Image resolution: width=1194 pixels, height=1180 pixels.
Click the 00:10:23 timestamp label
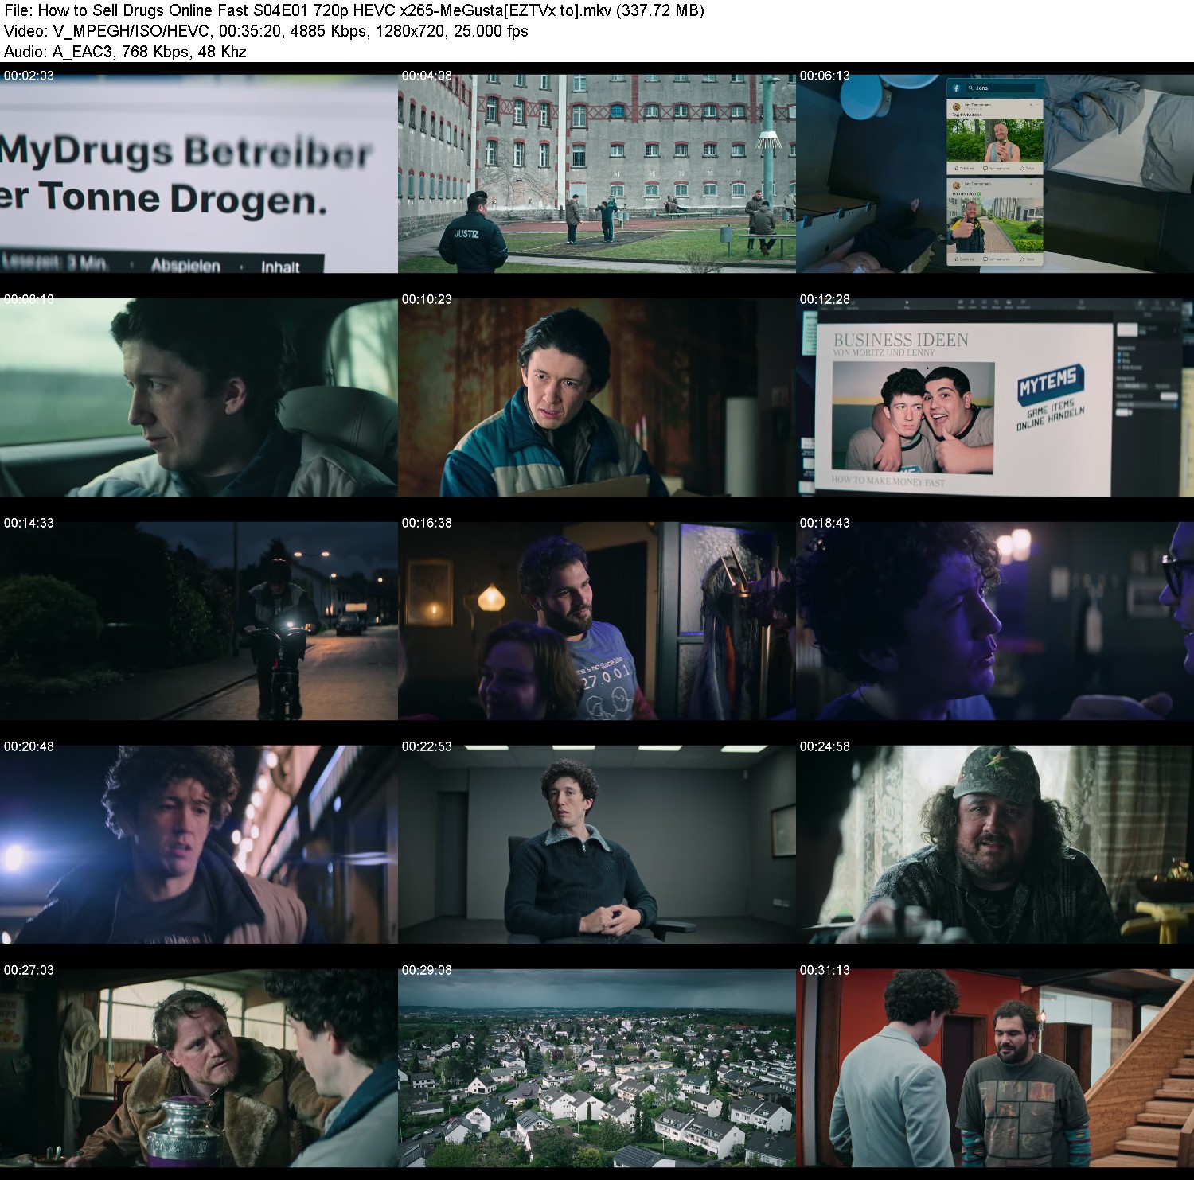point(427,299)
